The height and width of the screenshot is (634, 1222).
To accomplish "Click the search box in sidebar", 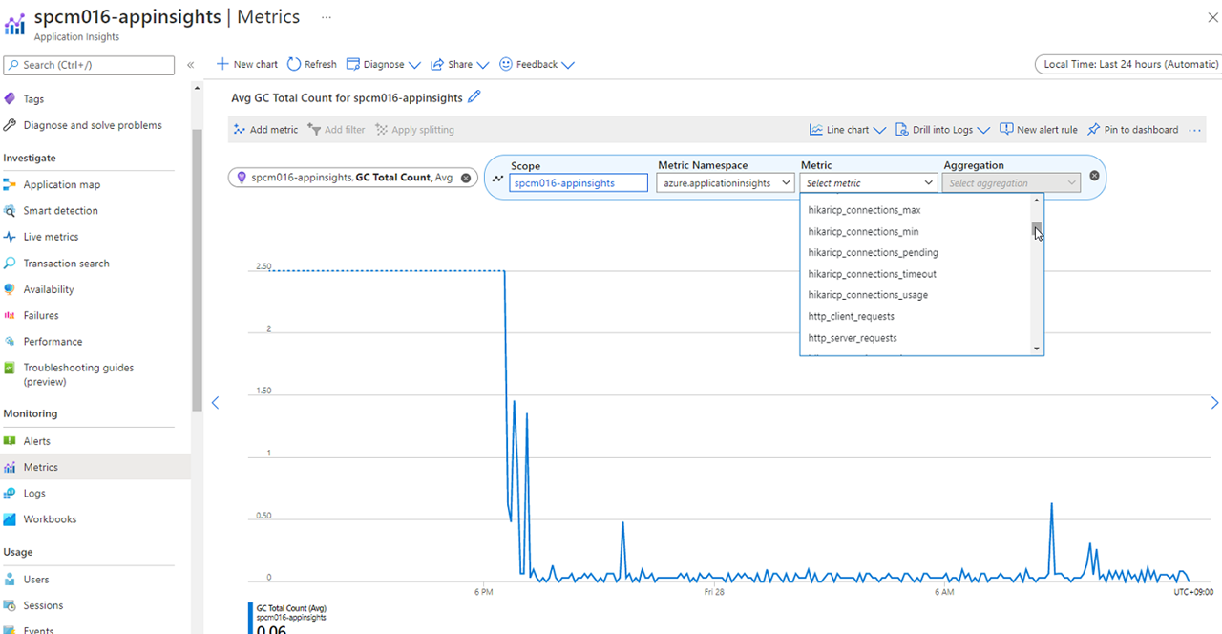I will (x=89, y=65).
